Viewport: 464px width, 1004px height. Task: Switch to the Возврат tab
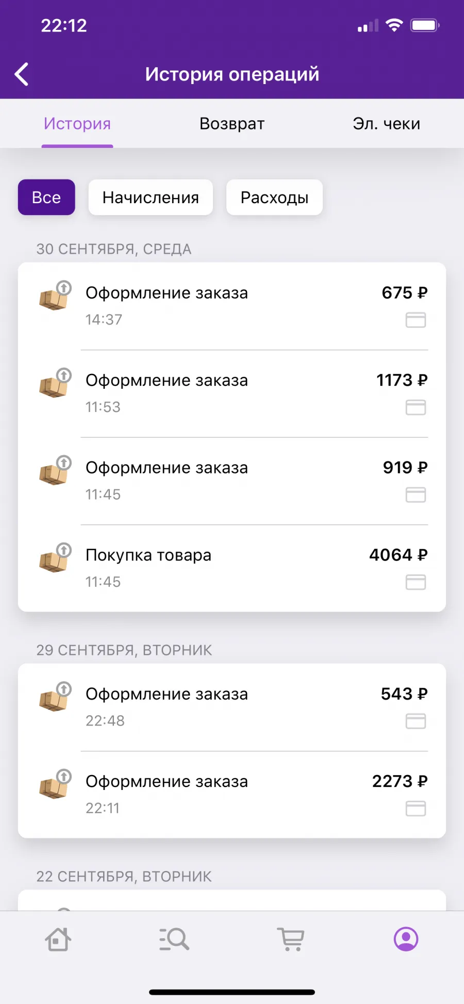(232, 124)
